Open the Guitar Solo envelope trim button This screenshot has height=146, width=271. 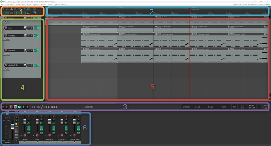7,69
